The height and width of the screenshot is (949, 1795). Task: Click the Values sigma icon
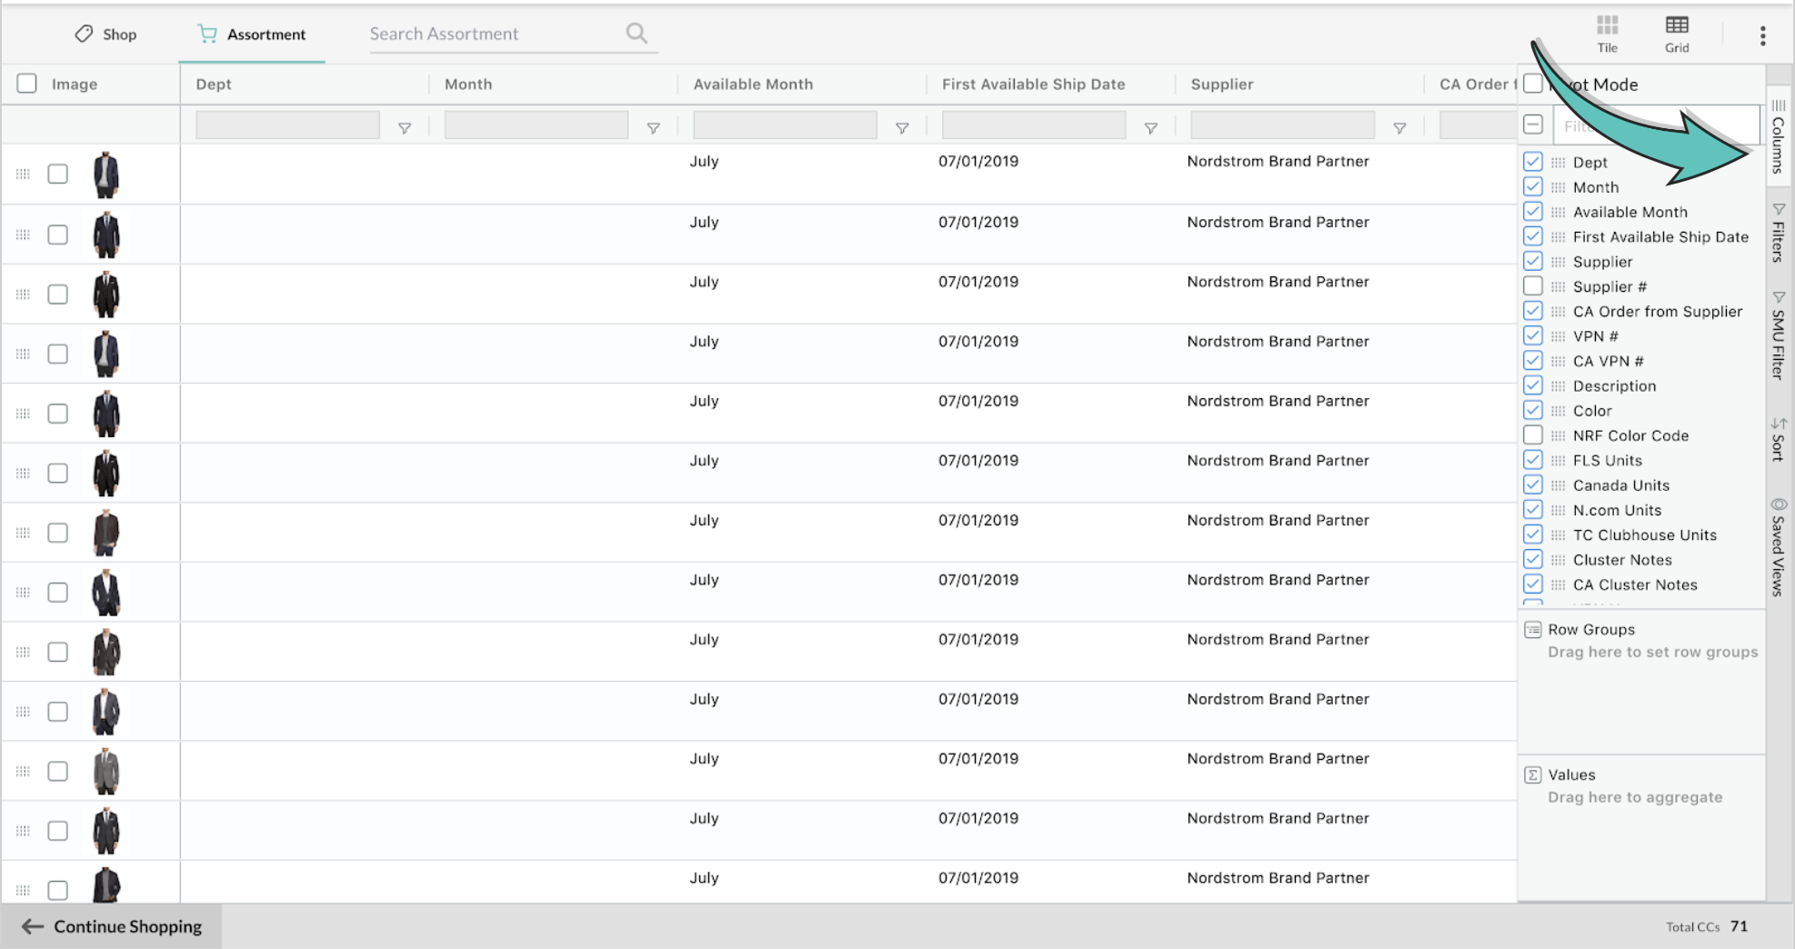[x=1533, y=774]
